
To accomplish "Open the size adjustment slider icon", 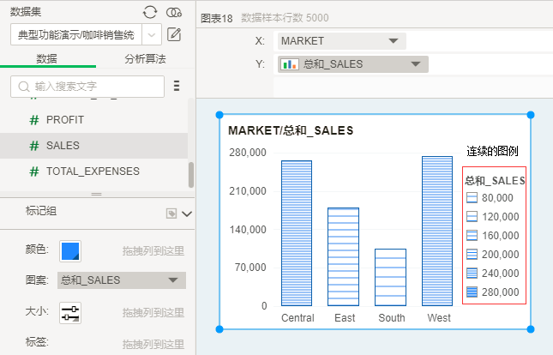I will click(x=70, y=313).
